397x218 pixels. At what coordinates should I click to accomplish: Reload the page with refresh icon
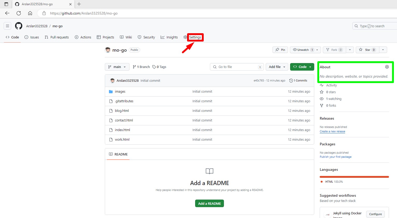click(x=19, y=13)
